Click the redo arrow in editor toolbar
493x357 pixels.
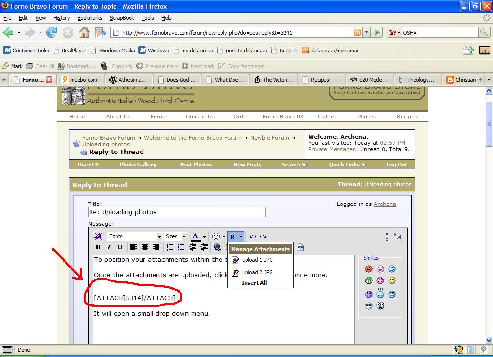(263, 236)
